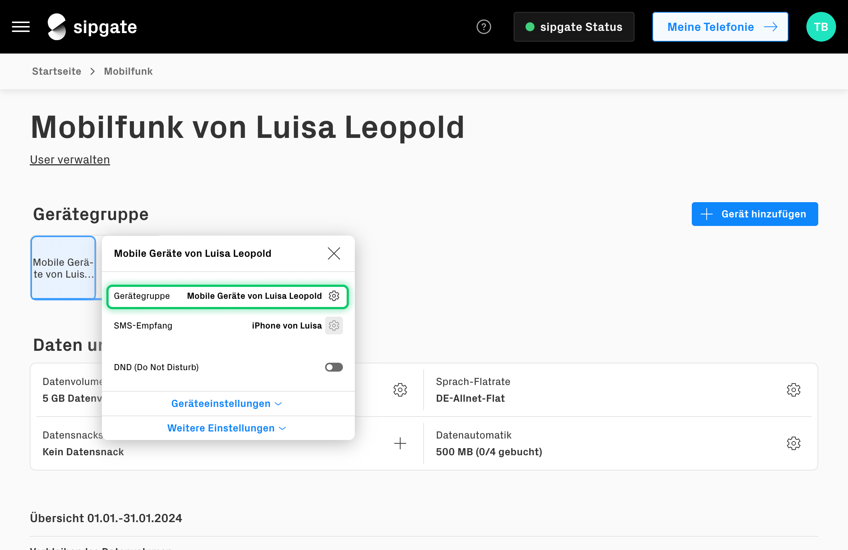Viewport: 848px width, 550px height.
Task: Click the 500 MB (0/4 gebucht) value
Action: click(x=489, y=452)
